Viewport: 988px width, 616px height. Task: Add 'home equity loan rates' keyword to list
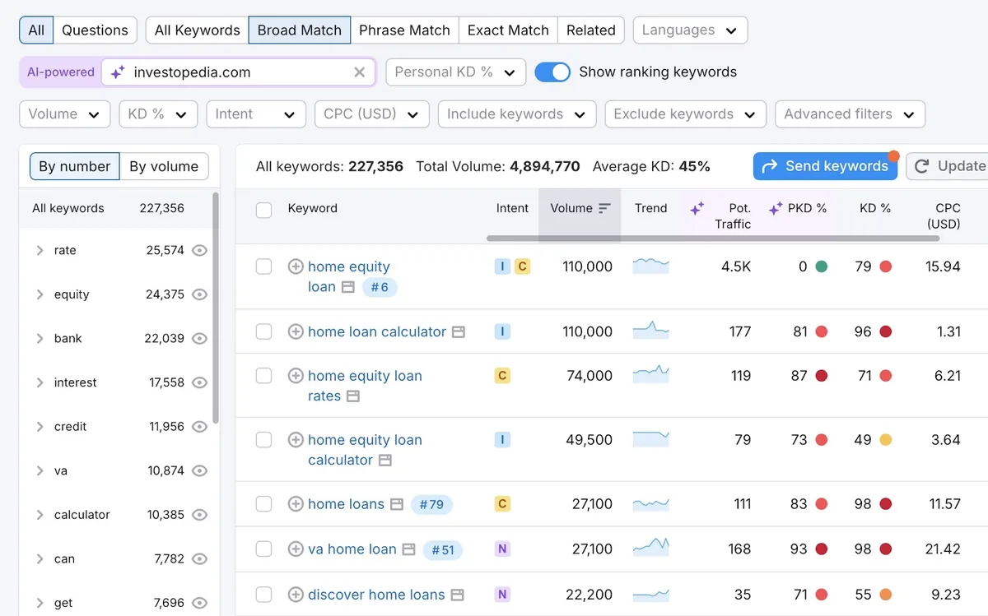point(296,376)
